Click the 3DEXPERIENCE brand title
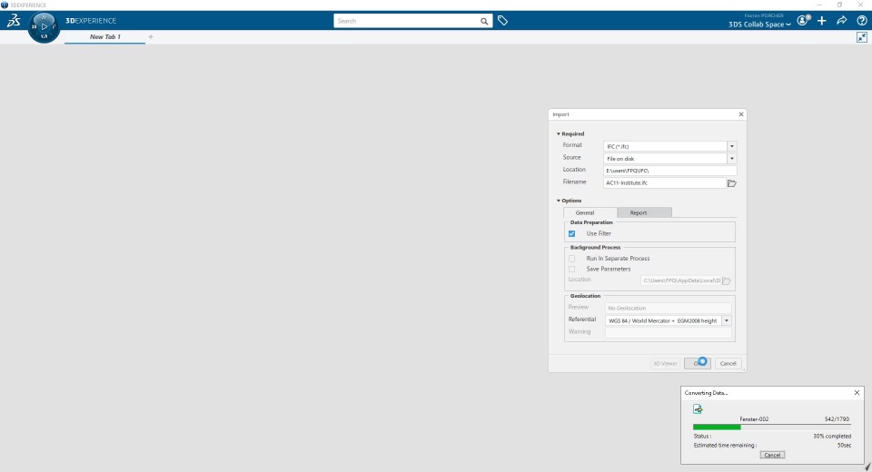The height and width of the screenshot is (472, 872). coord(91,21)
